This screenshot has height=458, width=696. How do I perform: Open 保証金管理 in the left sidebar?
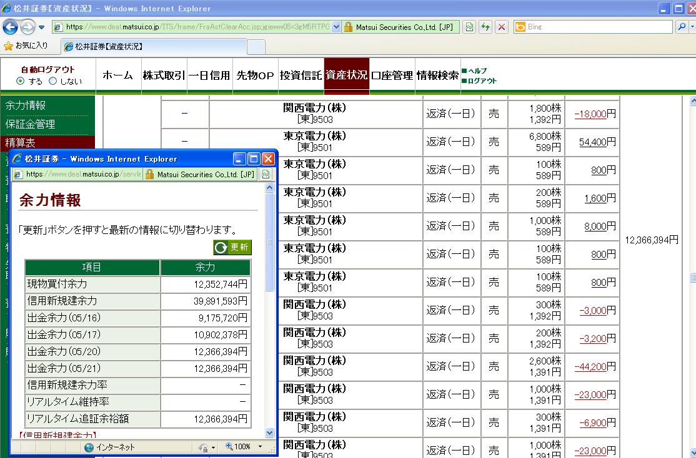[x=31, y=124]
